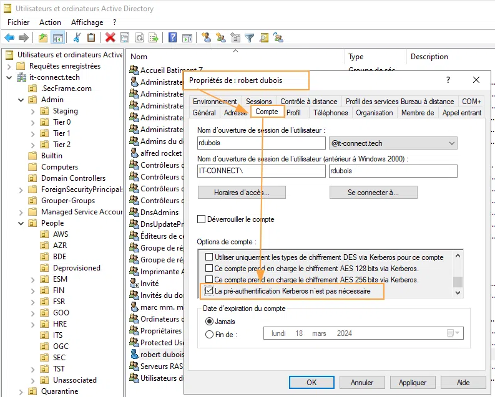The height and width of the screenshot is (397, 495).
Task: Click the Add to group toolbar icon
Action: click(278, 38)
